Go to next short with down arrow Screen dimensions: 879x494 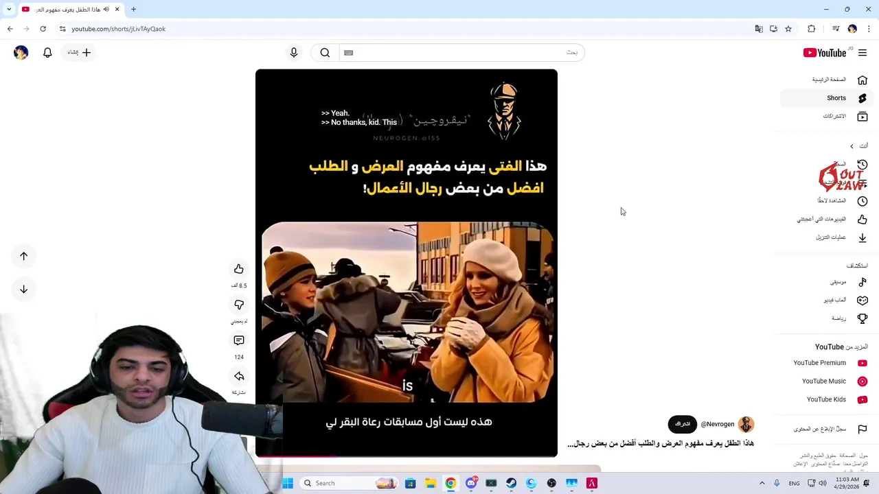point(23,290)
